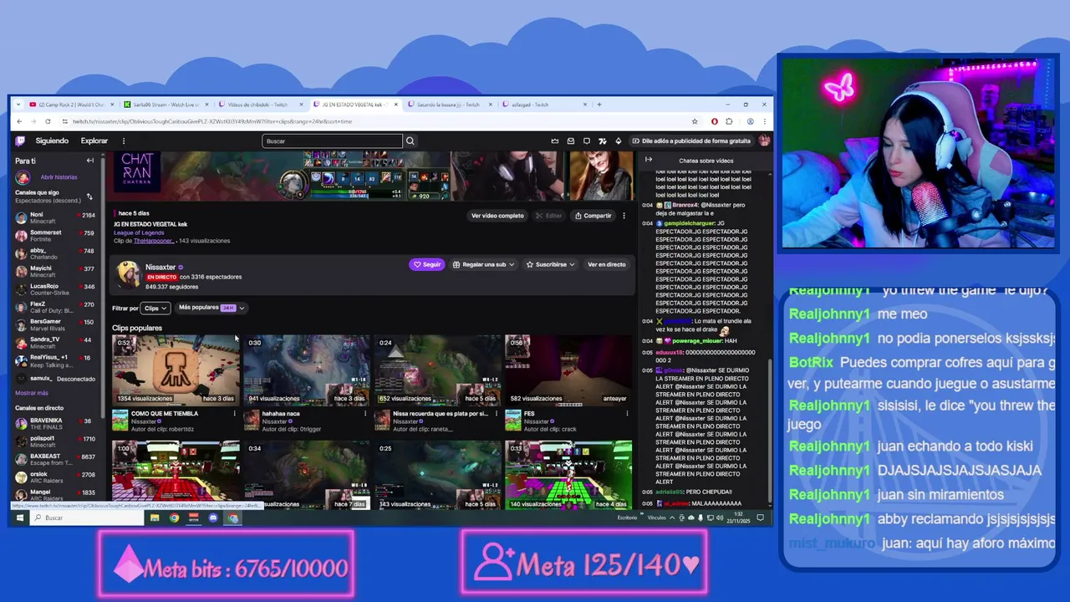Switch to Videos de chibidoki tab
The width and height of the screenshot is (1070, 602).
click(260, 105)
